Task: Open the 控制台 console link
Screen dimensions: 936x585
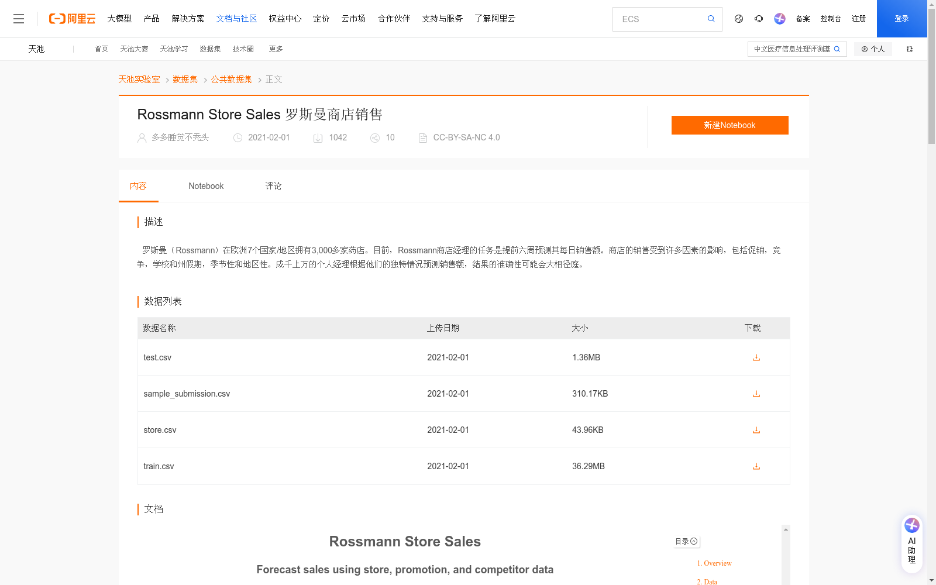Action: point(831,19)
